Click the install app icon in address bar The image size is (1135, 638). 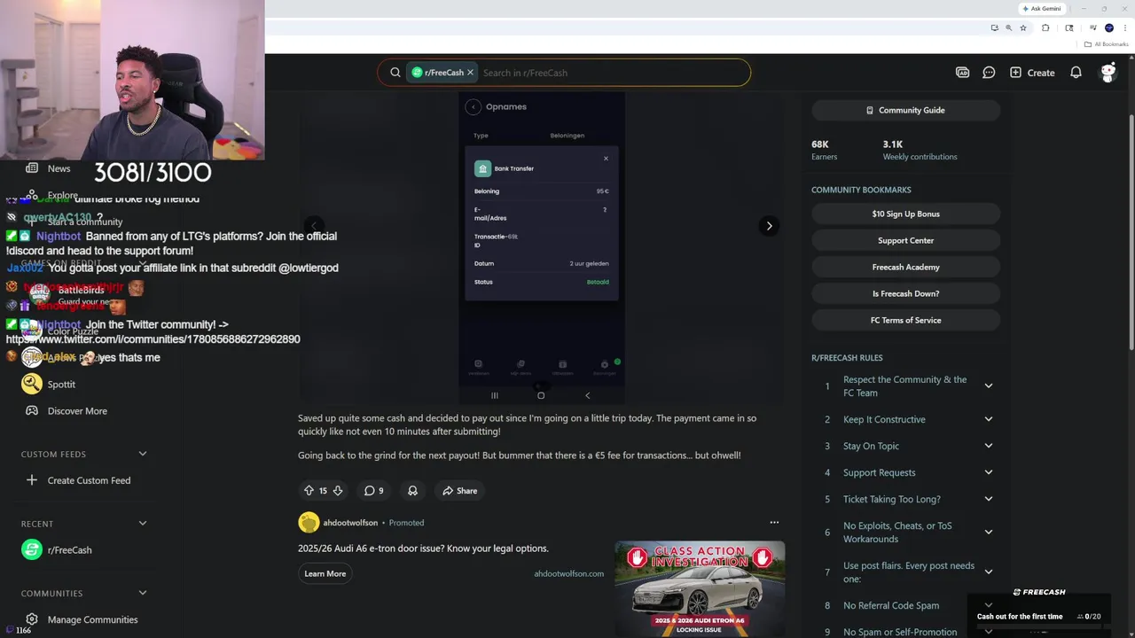click(995, 27)
